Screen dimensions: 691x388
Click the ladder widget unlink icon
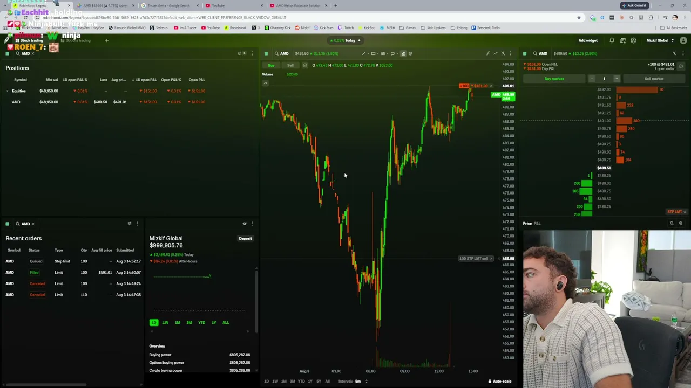click(674, 53)
